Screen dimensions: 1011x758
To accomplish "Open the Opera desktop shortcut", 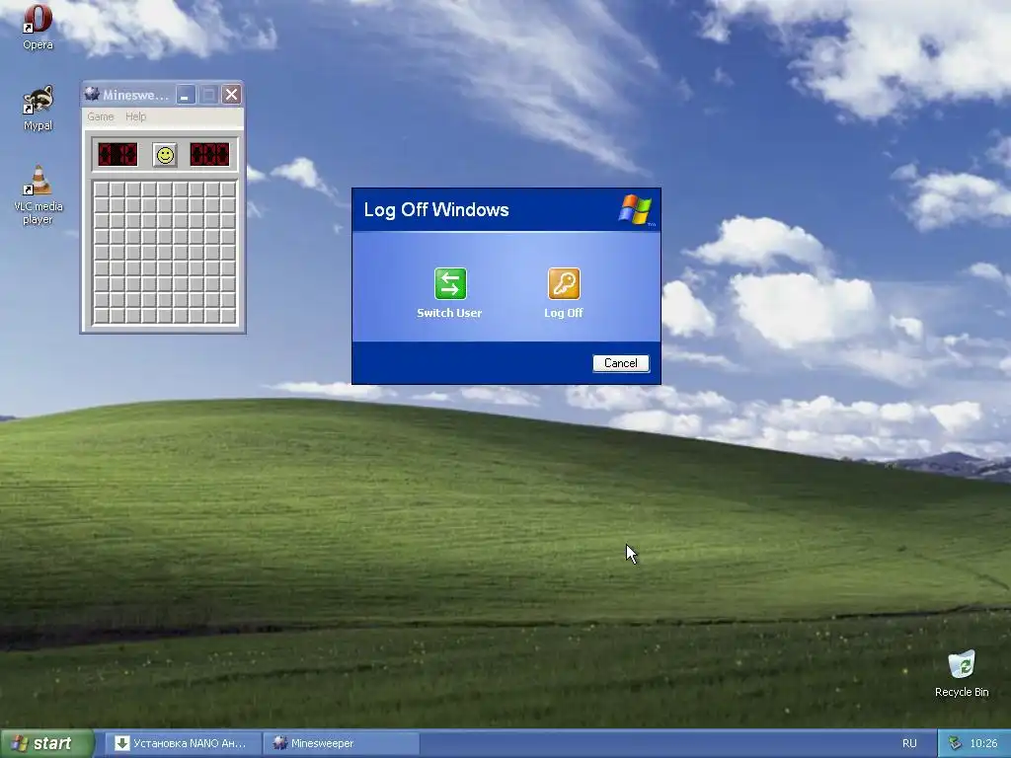I will tap(39, 27).
